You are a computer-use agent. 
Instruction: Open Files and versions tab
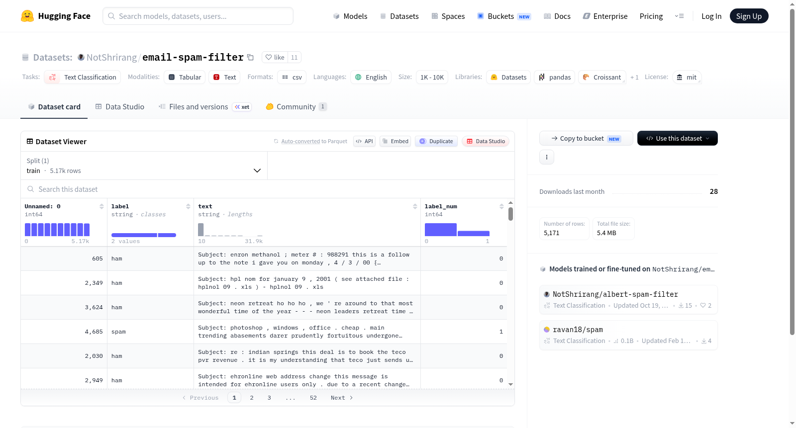pyautogui.click(x=205, y=107)
